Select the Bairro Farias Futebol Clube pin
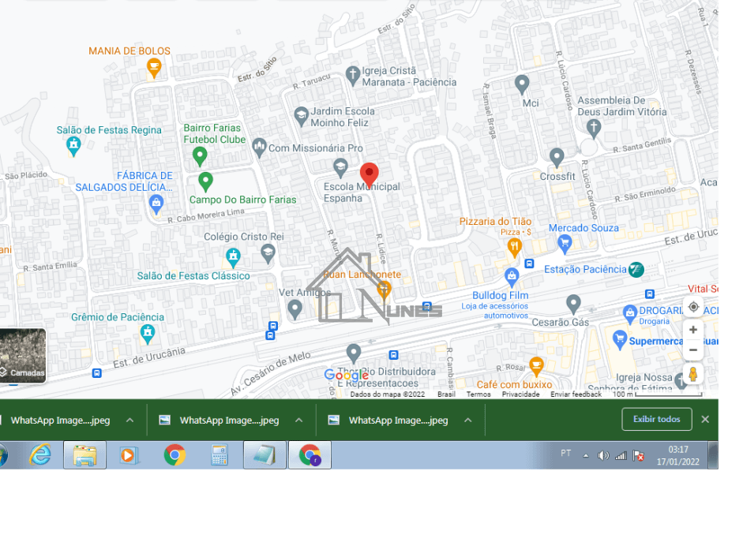The width and height of the screenshot is (743, 557). click(x=200, y=156)
